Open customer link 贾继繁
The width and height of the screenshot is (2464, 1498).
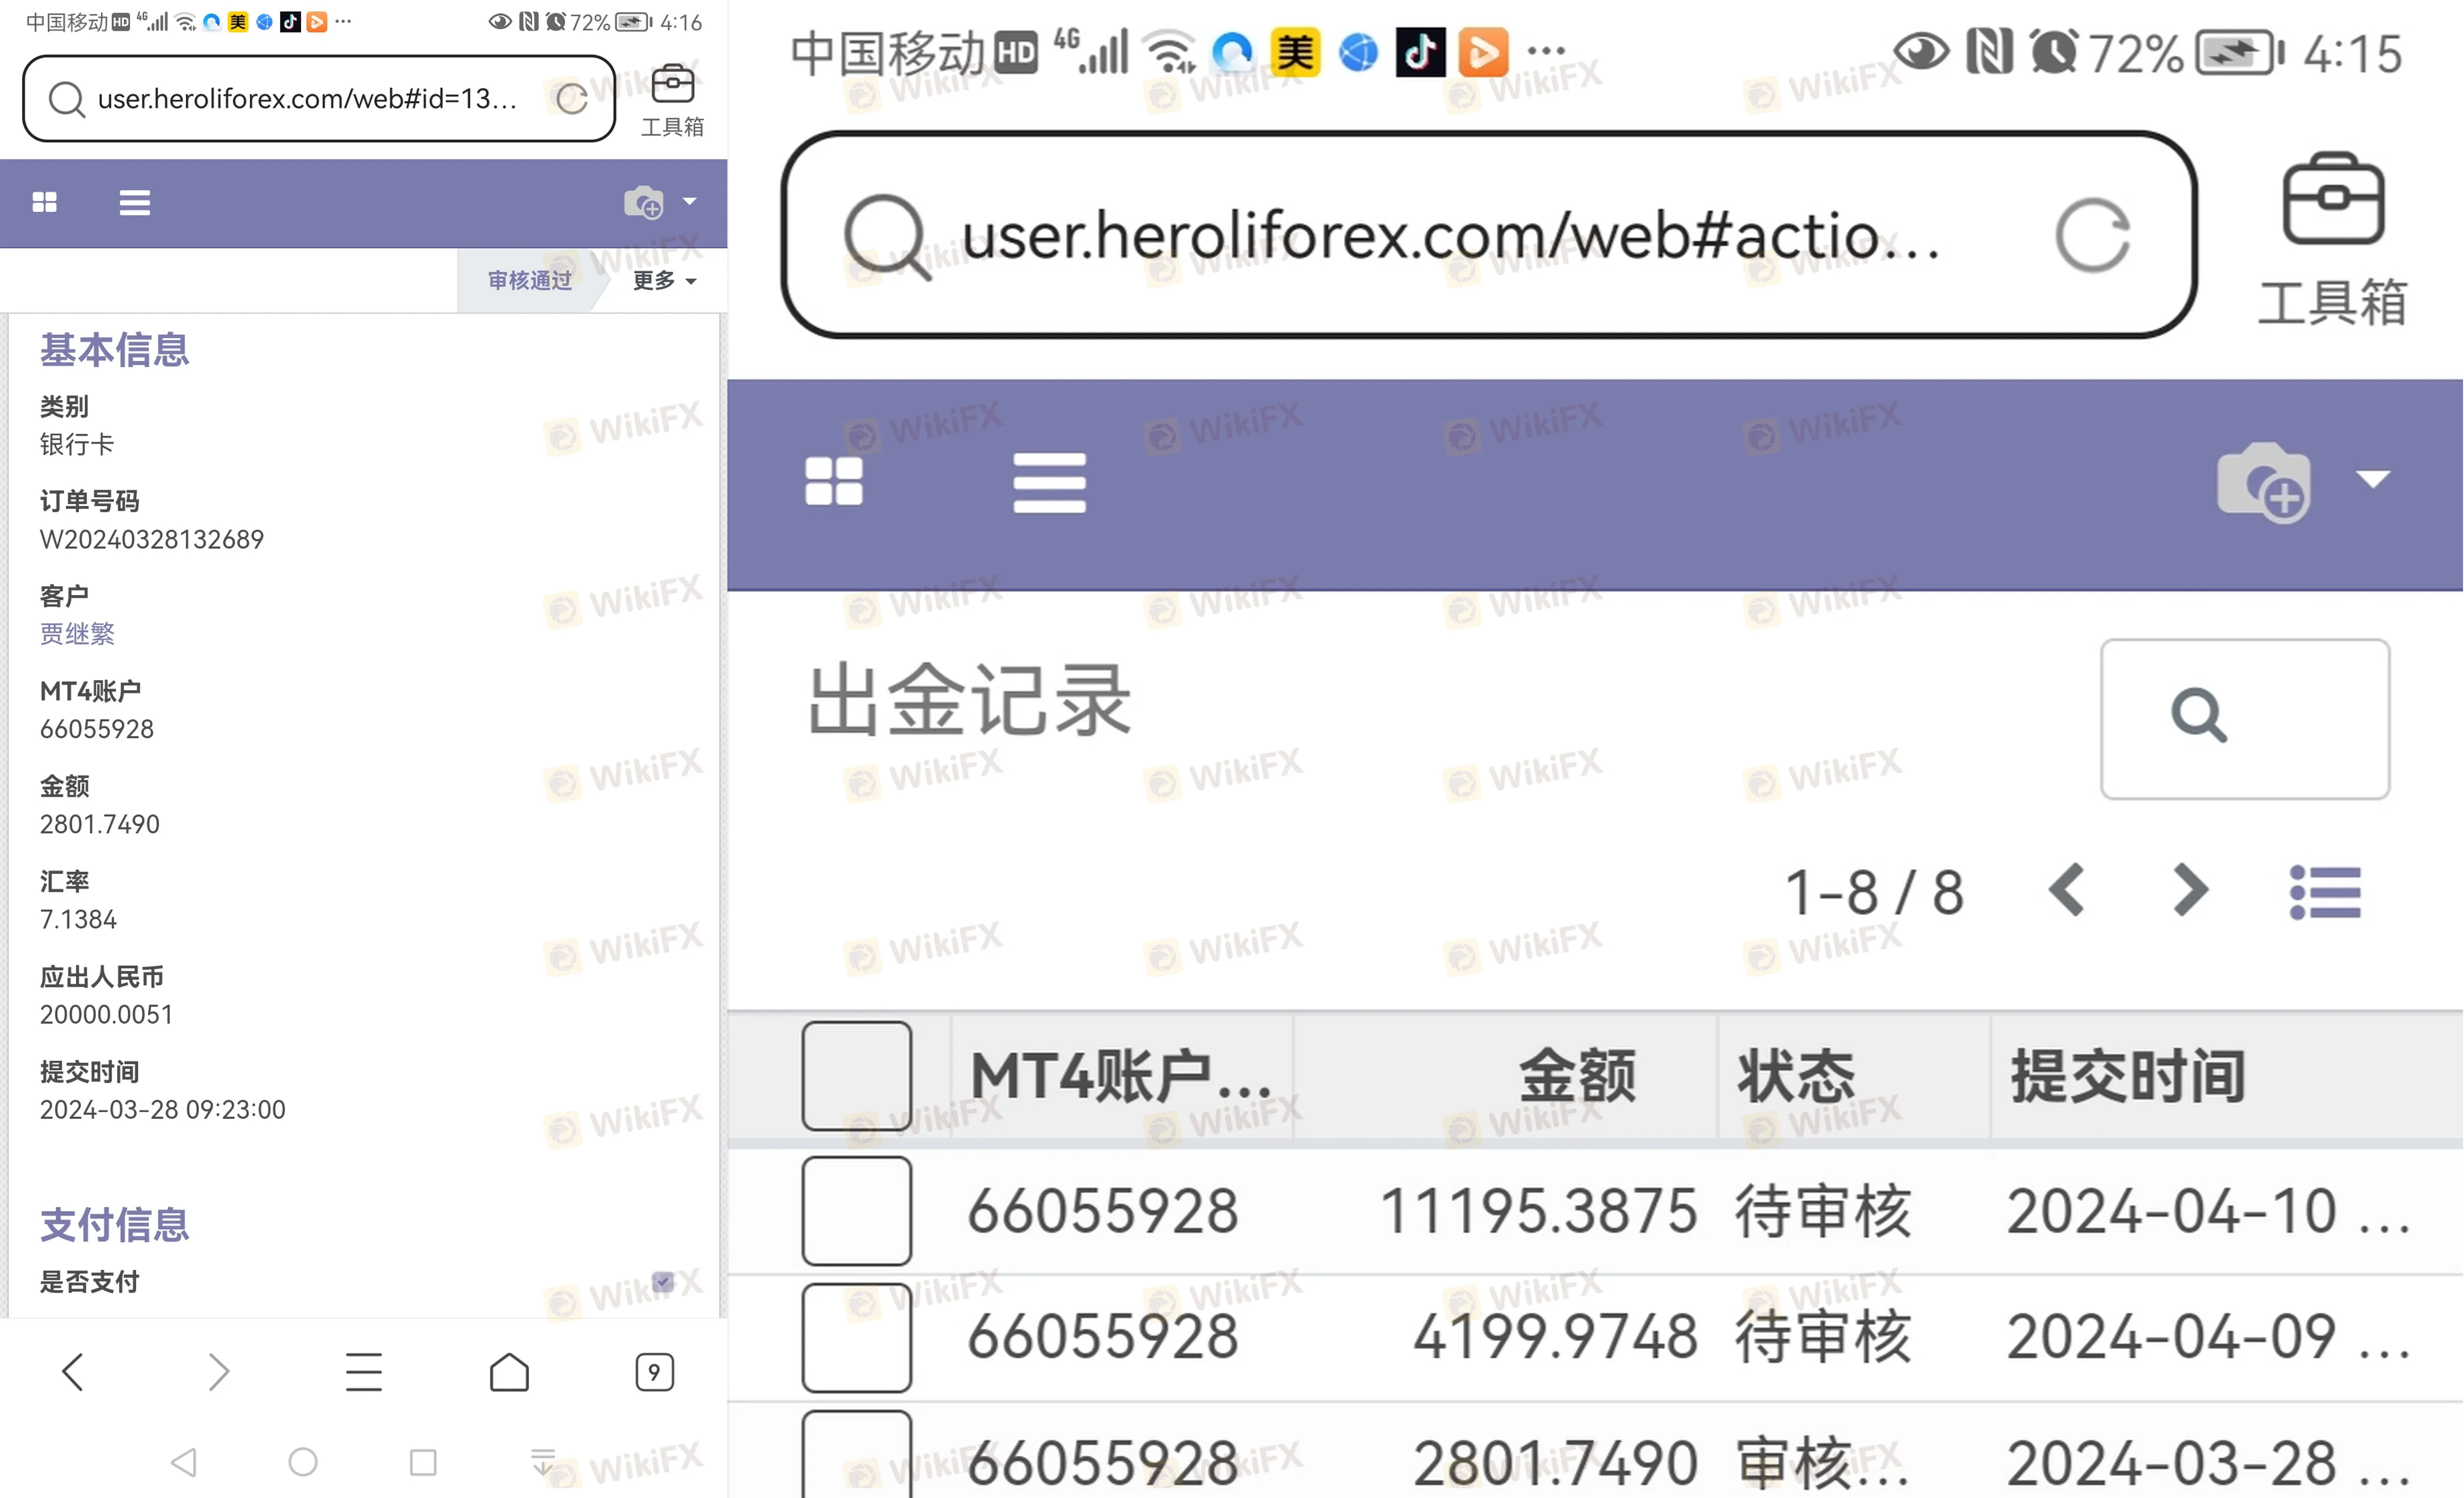[77, 634]
